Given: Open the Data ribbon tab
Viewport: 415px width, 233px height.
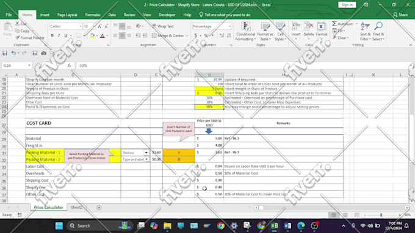Looking at the screenshot, I should tap(112, 15).
